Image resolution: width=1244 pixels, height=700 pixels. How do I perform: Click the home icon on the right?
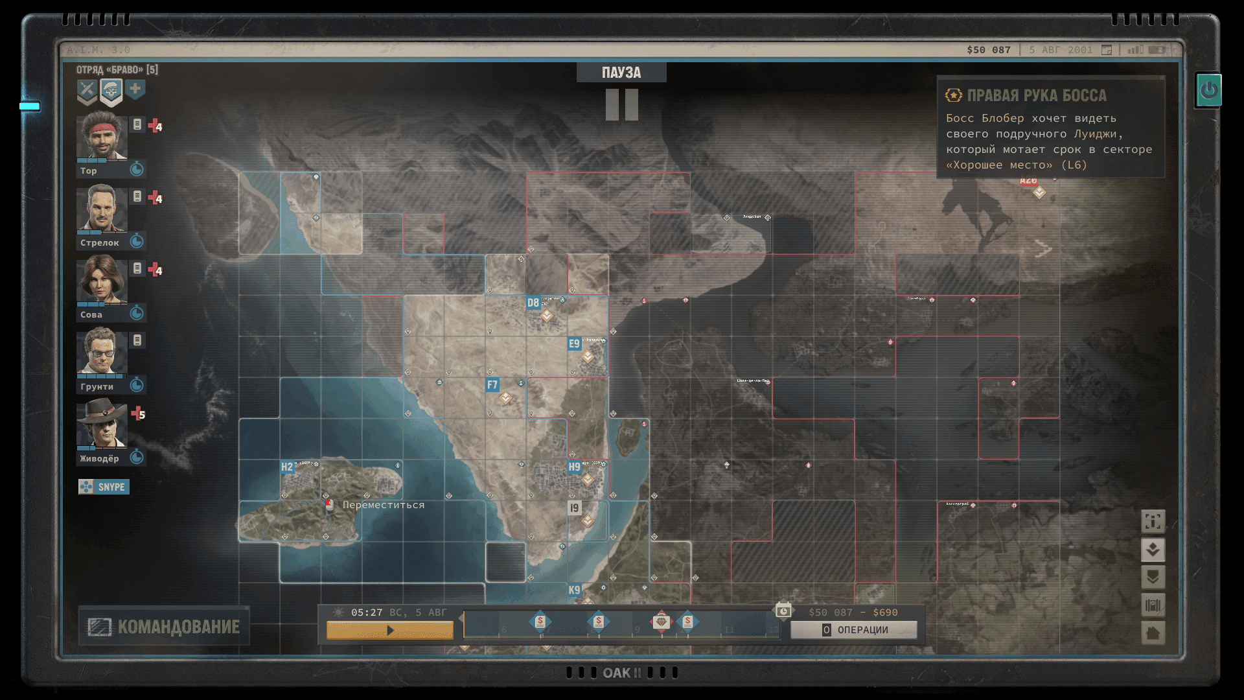[1153, 633]
